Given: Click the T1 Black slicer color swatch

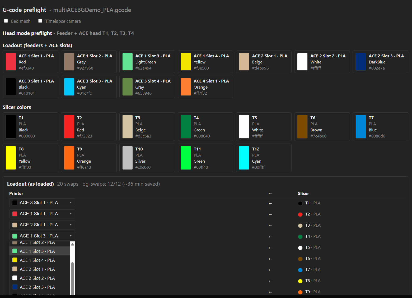Looking at the screenshot, I should pos(11,127).
